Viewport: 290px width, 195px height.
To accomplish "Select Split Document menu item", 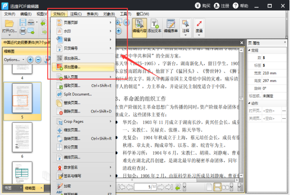I will tap(83, 94).
